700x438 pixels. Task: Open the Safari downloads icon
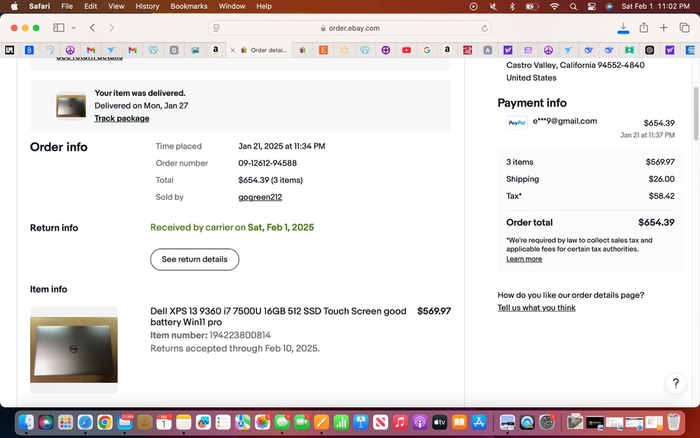(x=623, y=27)
